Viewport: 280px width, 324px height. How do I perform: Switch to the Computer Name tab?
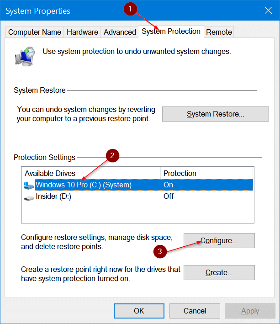(34, 32)
